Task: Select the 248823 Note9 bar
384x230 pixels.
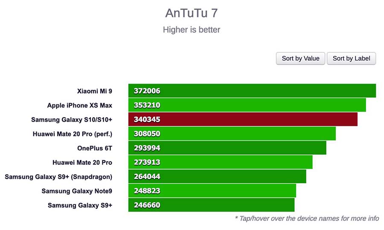Action: [212, 191]
